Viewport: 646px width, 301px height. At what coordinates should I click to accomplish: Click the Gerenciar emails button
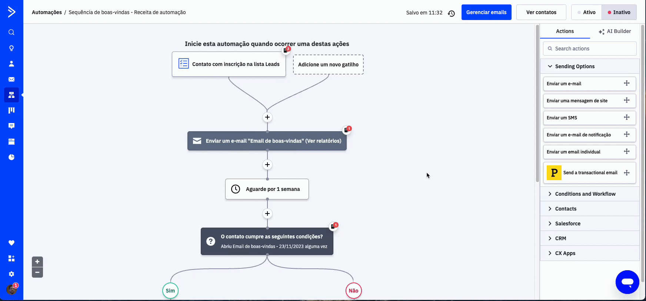486,12
